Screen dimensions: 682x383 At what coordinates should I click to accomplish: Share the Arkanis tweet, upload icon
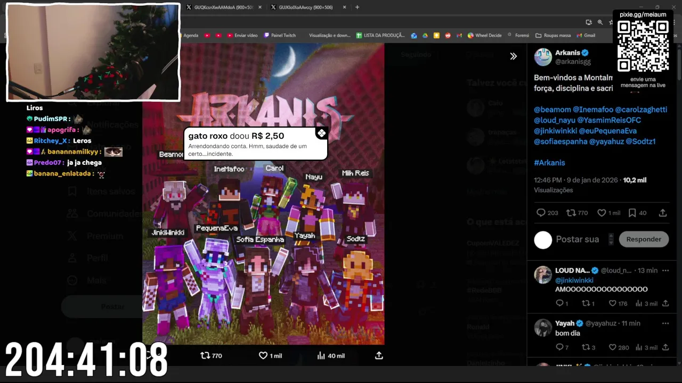[663, 213]
